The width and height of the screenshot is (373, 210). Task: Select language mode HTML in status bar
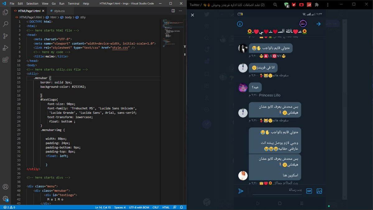coord(166,207)
